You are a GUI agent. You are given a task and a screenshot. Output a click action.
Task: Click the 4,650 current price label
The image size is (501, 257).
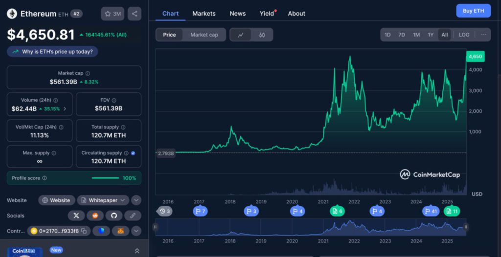click(x=476, y=57)
